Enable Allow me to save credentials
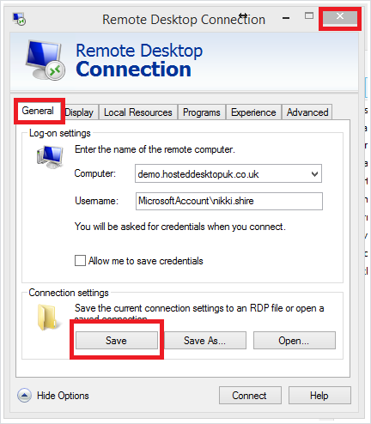 pyautogui.click(x=80, y=261)
